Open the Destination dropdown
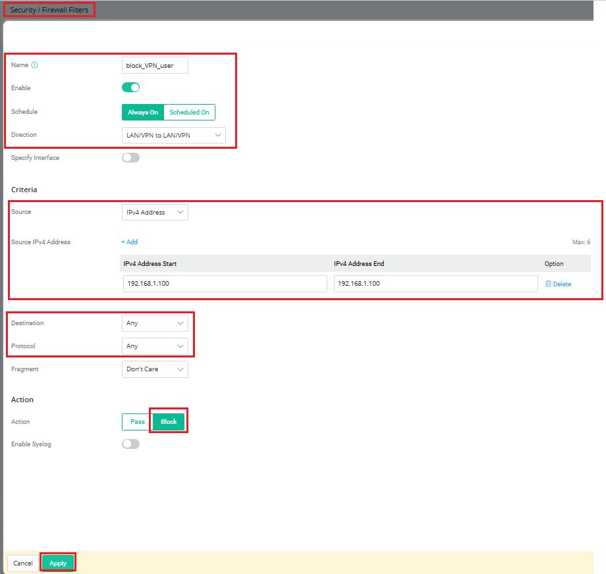The width and height of the screenshot is (606, 574). (x=155, y=323)
